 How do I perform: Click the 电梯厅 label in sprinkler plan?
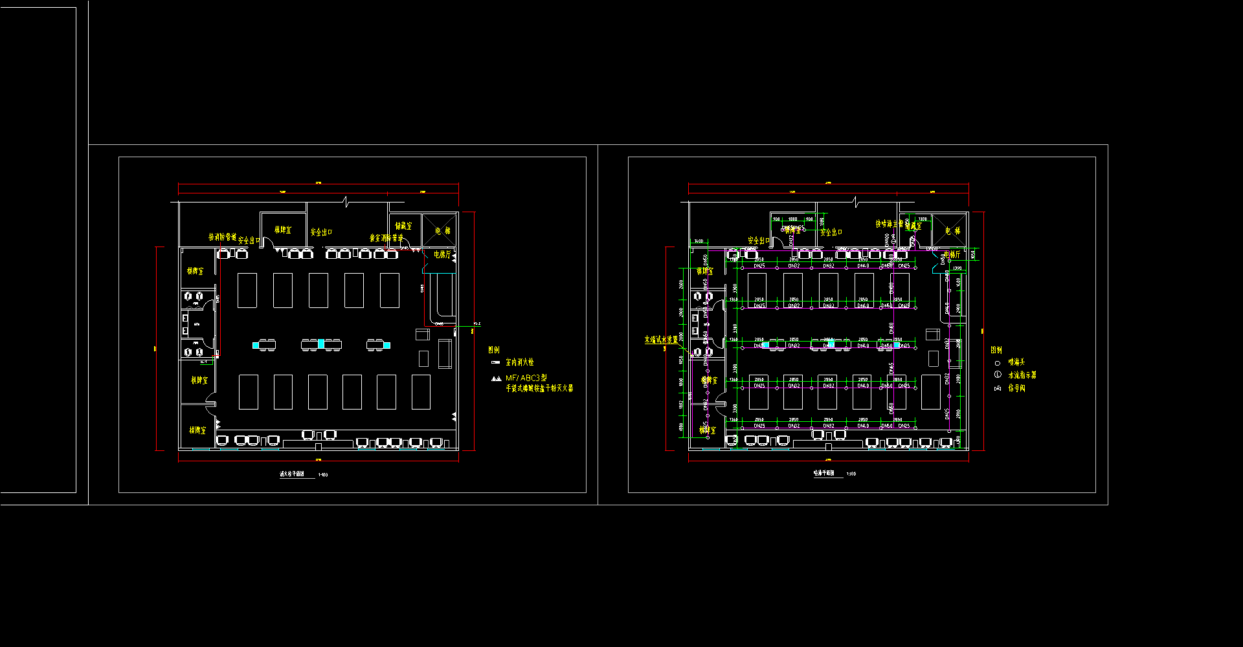(x=952, y=255)
